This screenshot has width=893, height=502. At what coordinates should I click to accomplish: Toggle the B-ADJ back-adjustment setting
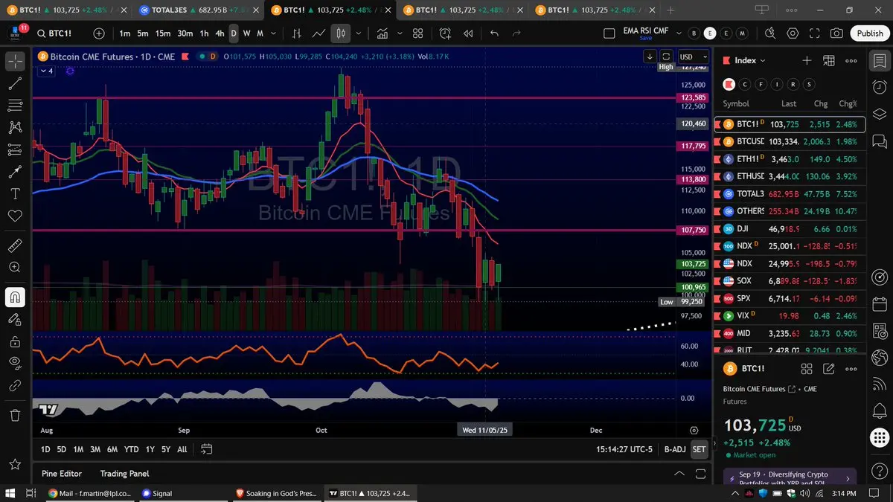pyautogui.click(x=674, y=449)
